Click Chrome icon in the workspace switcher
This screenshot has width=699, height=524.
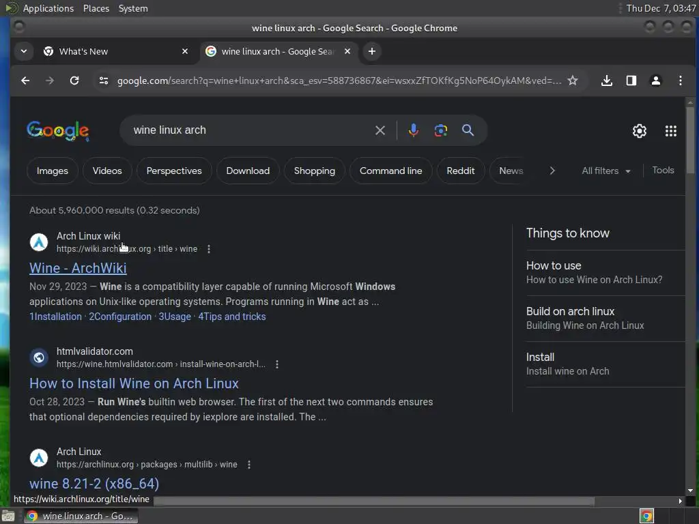tap(646, 516)
